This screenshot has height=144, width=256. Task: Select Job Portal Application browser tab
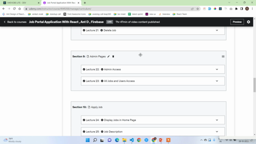pyautogui.click(x=61, y=3)
